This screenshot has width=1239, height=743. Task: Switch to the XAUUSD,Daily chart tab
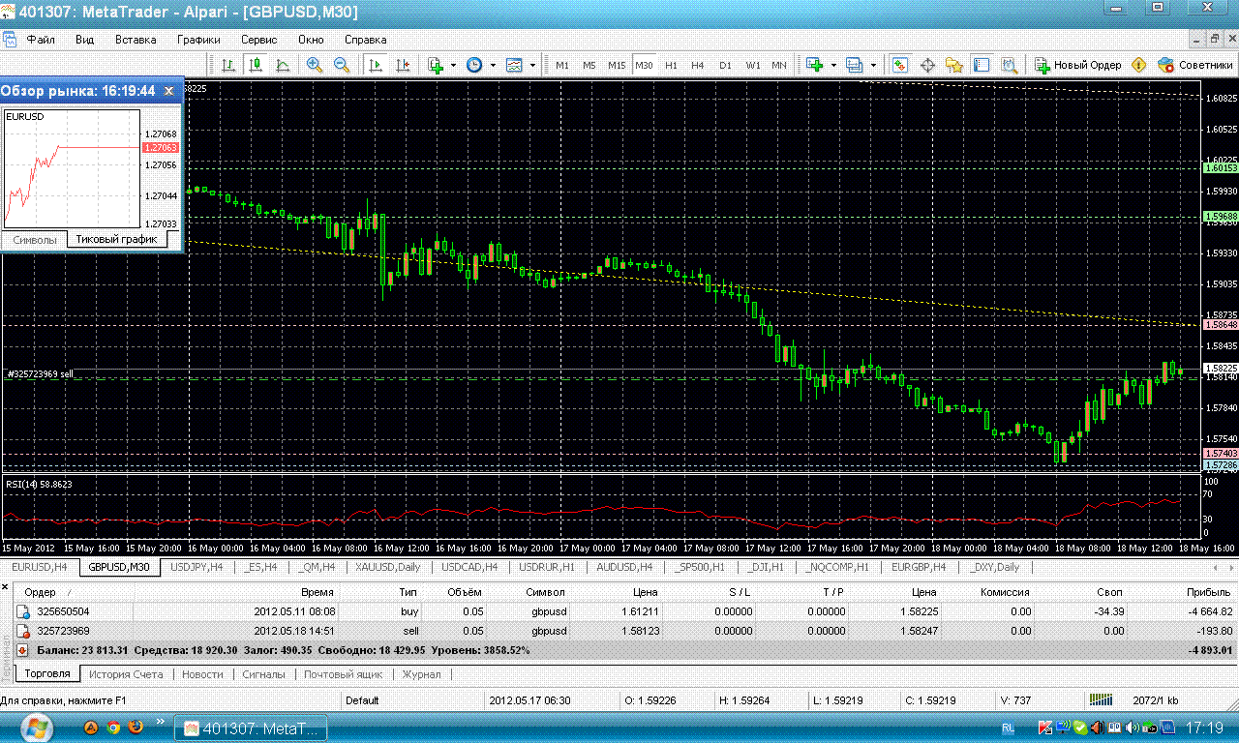tap(387, 567)
